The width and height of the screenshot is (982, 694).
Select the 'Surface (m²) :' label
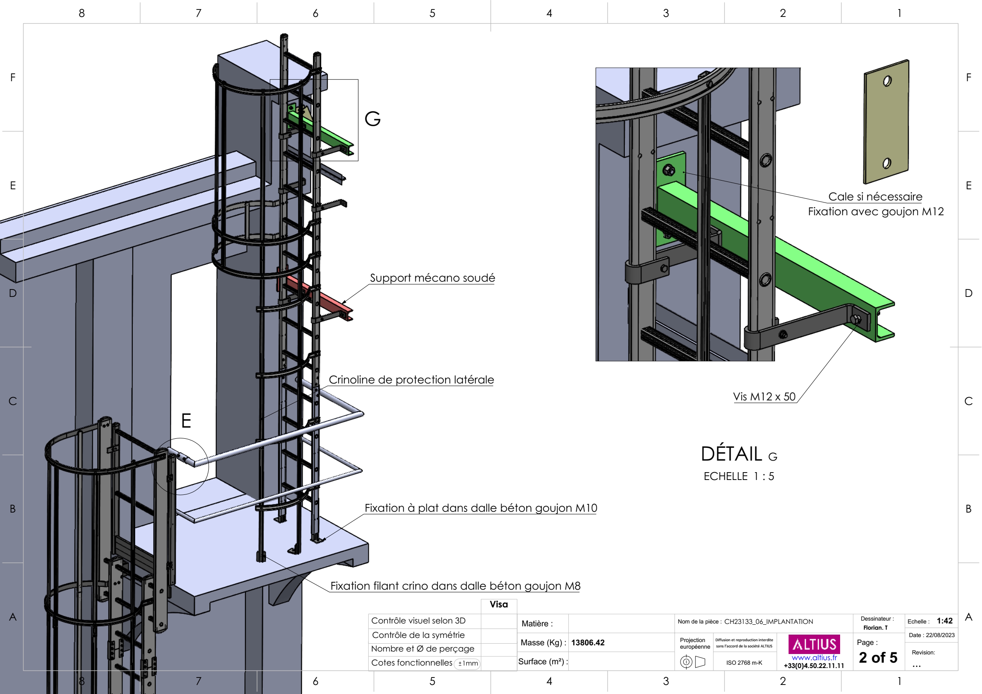point(543,661)
